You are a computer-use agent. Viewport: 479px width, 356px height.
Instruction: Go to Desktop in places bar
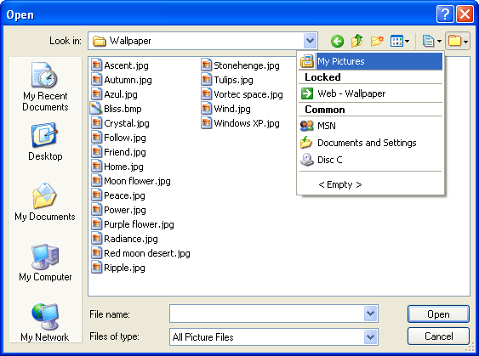tap(45, 142)
